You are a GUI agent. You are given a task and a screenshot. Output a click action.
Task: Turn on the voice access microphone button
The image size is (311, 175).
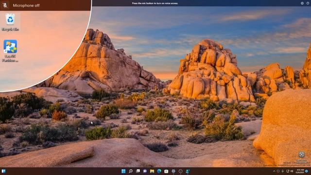pos(5,5)
